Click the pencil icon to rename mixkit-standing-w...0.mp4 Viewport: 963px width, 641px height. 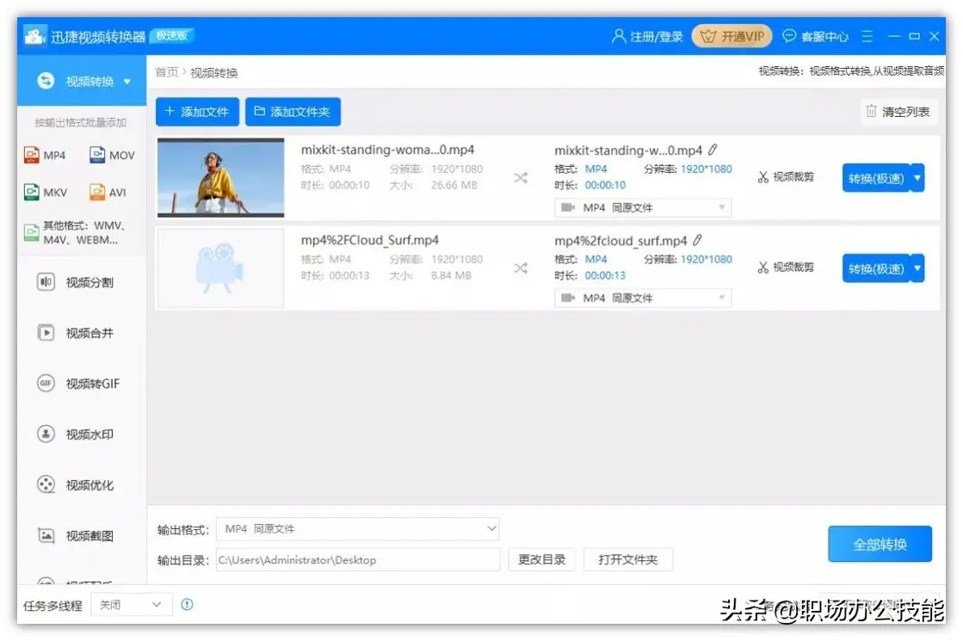(713, 150)
